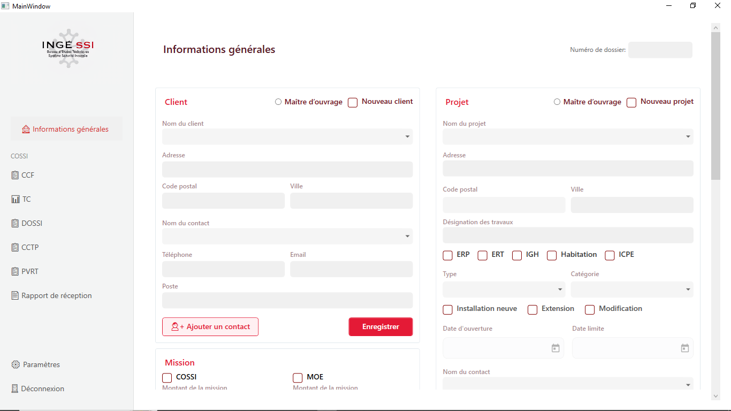Click the PVRT clipboard icon
Screen dimensions: 731x411
(x=15, y=271)
